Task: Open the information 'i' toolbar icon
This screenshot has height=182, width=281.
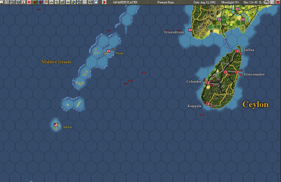Action: [x=23, y=2]
